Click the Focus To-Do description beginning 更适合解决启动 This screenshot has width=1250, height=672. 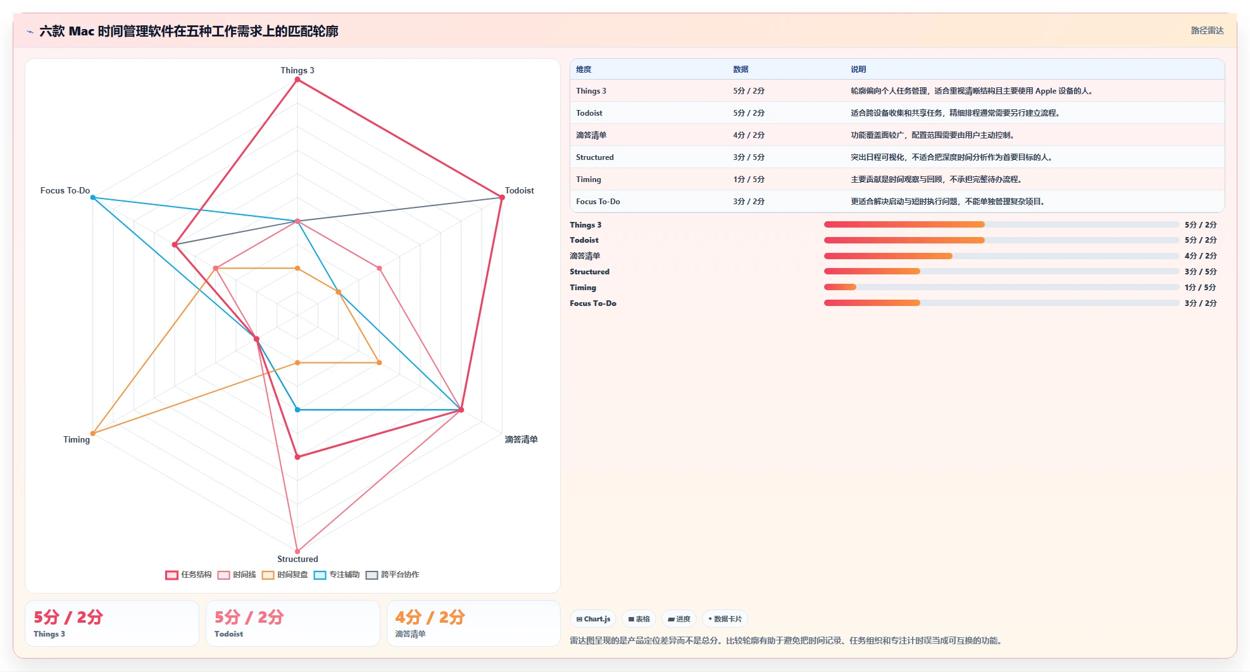(x=949, y=202)
